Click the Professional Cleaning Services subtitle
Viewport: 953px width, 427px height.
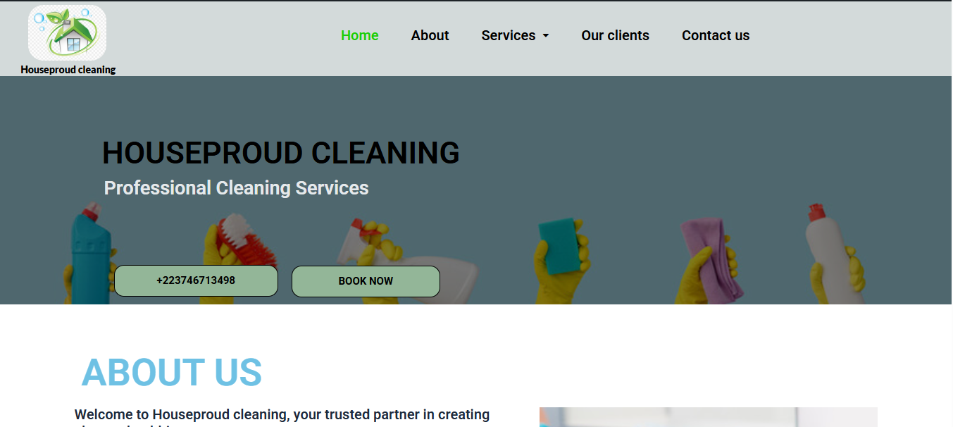pos(236,188)
